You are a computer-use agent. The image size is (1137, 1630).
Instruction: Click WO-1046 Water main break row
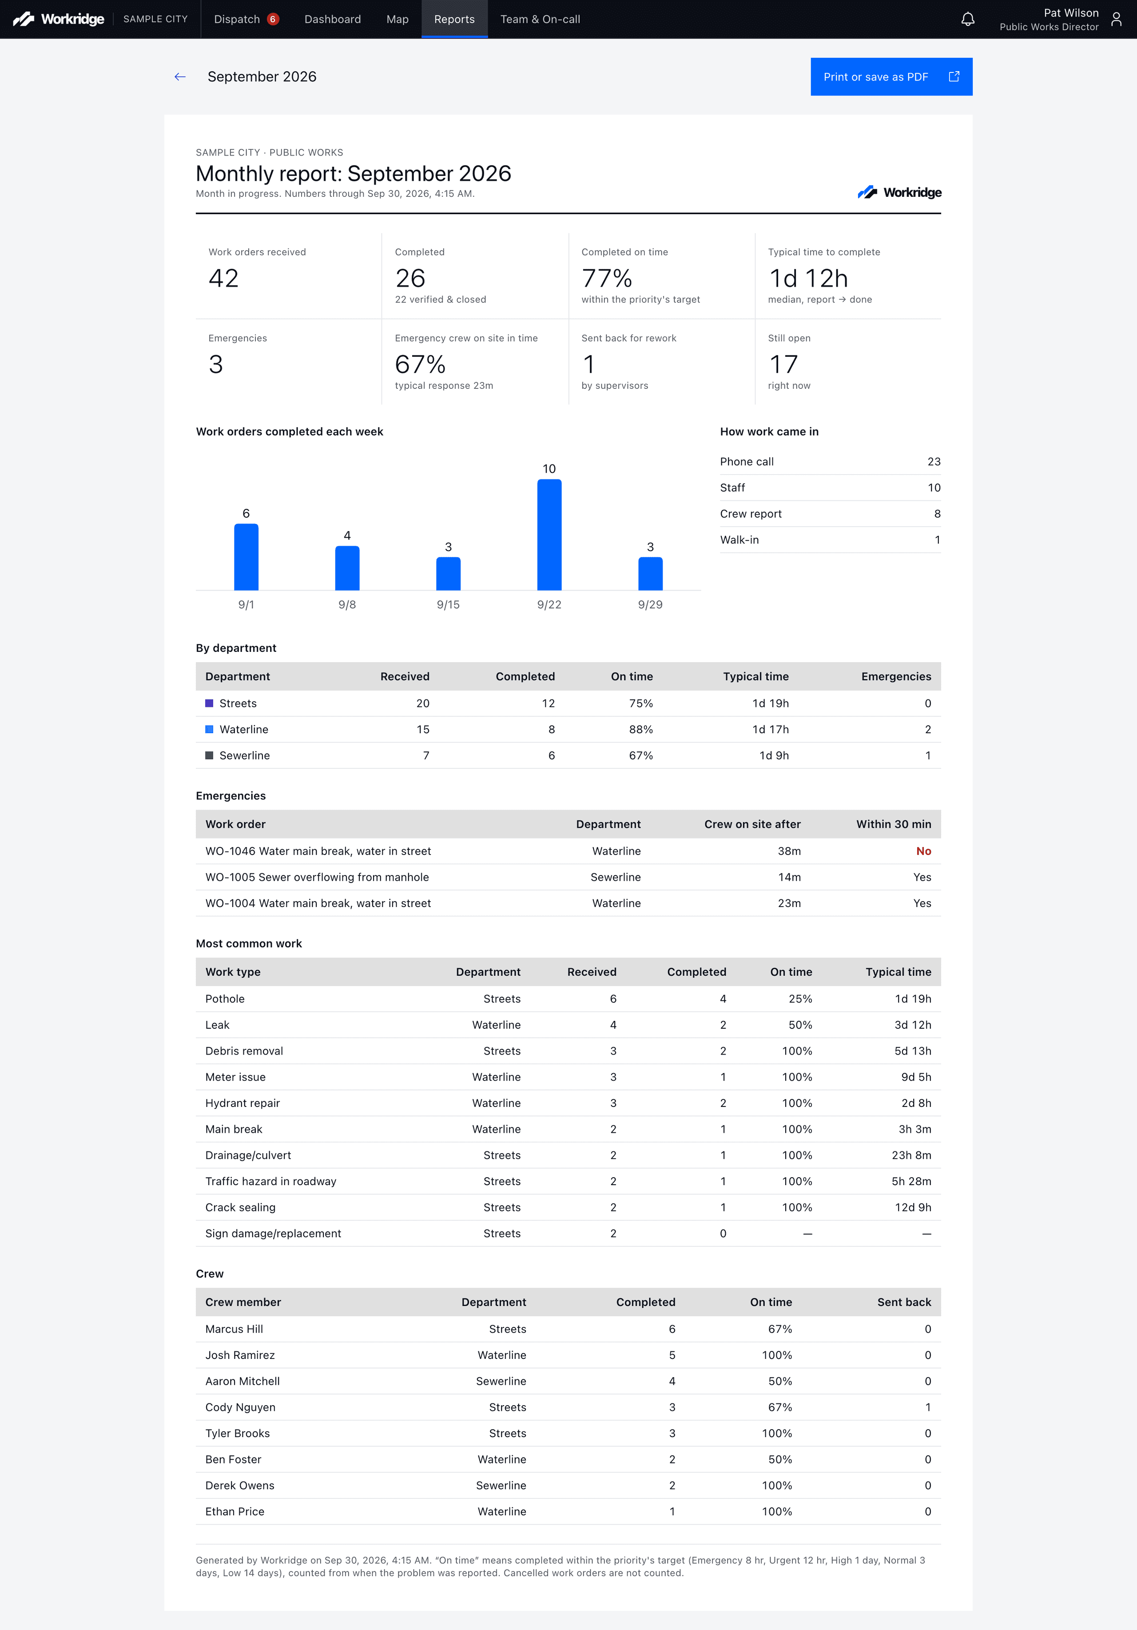click(x=568, y=851)
